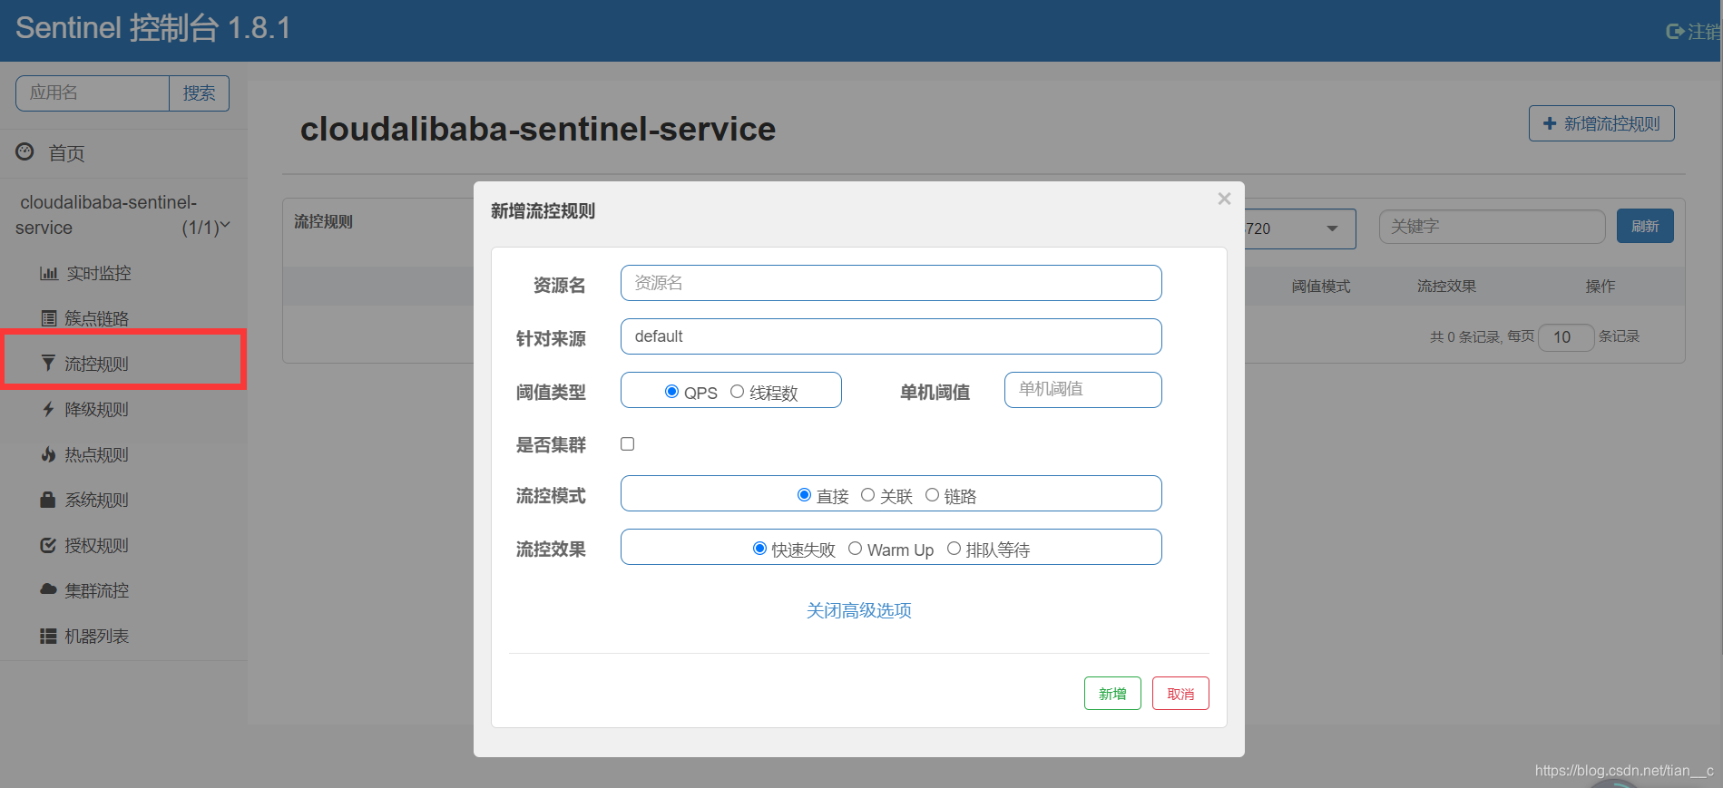Open 集群流控 menu item
Screen dimensions: 1723x788
[x=97, y=590]
